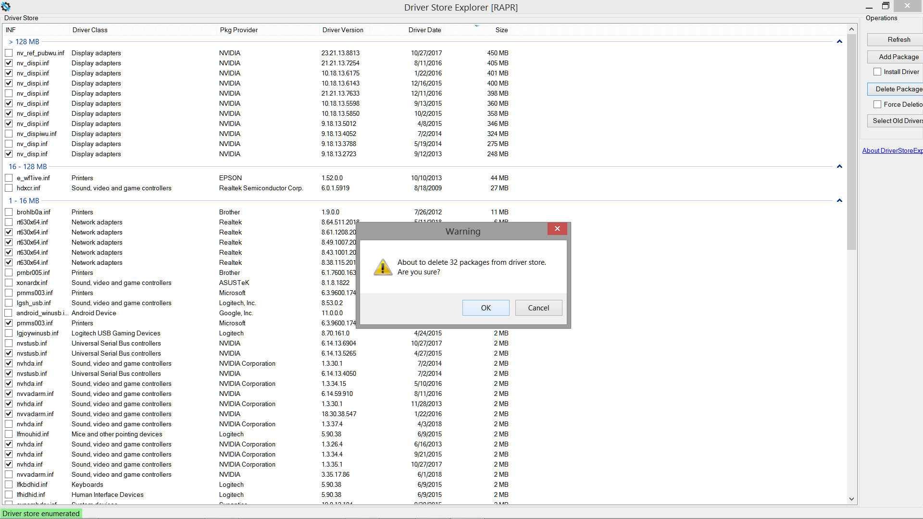Open the About DriverStoreExplorer link
This screenshot has height=519, width=923.
point(892,150)
